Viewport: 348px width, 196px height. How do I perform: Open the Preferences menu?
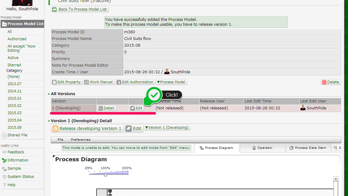(x=80, y=140)
